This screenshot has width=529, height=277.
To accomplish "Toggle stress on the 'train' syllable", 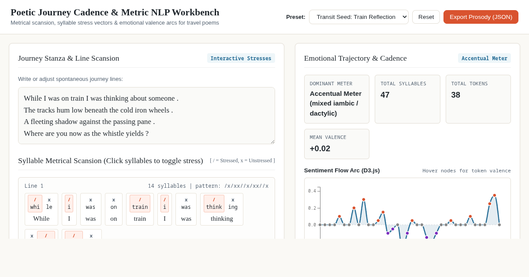I will point(140,204).
